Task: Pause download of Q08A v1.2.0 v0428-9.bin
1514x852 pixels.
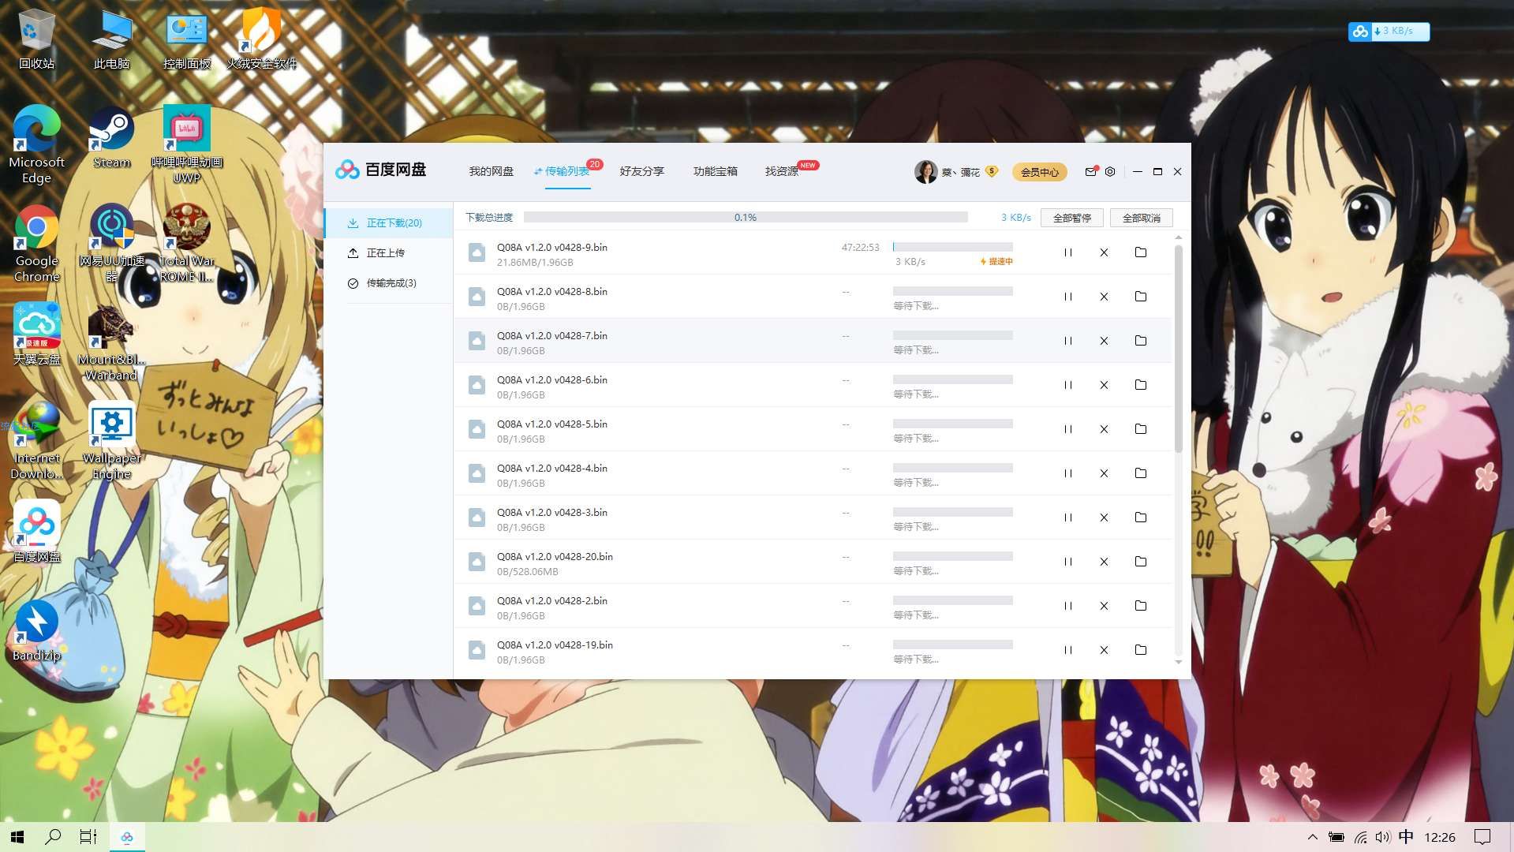Action: tap(1067, 252)
